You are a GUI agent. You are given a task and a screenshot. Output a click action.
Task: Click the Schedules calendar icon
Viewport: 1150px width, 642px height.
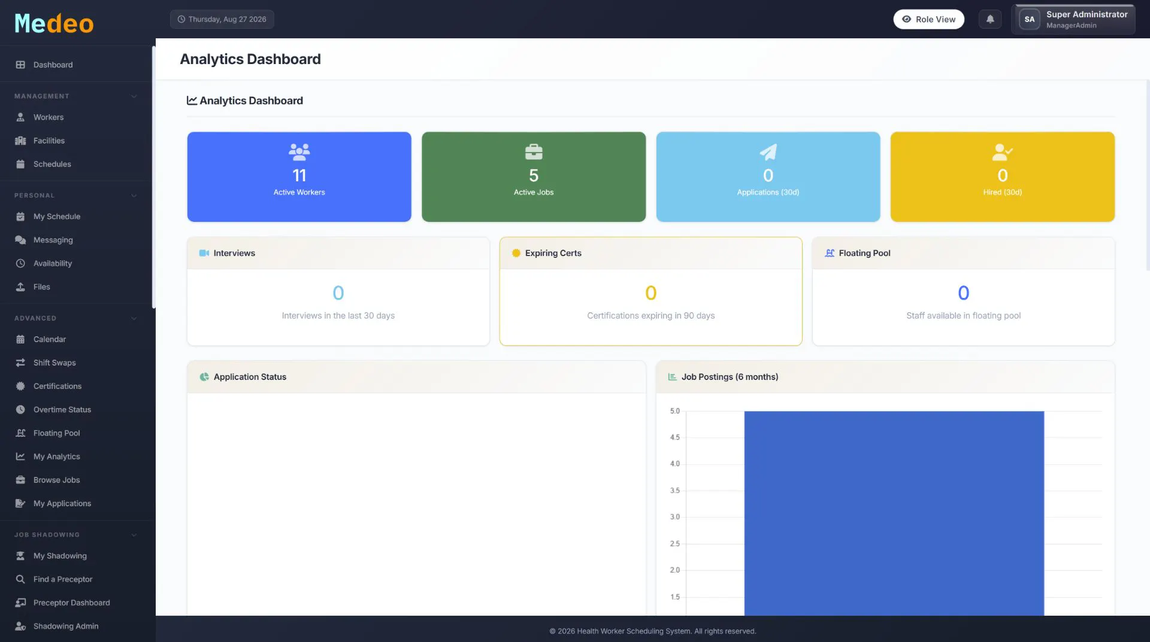pos(20,164)
